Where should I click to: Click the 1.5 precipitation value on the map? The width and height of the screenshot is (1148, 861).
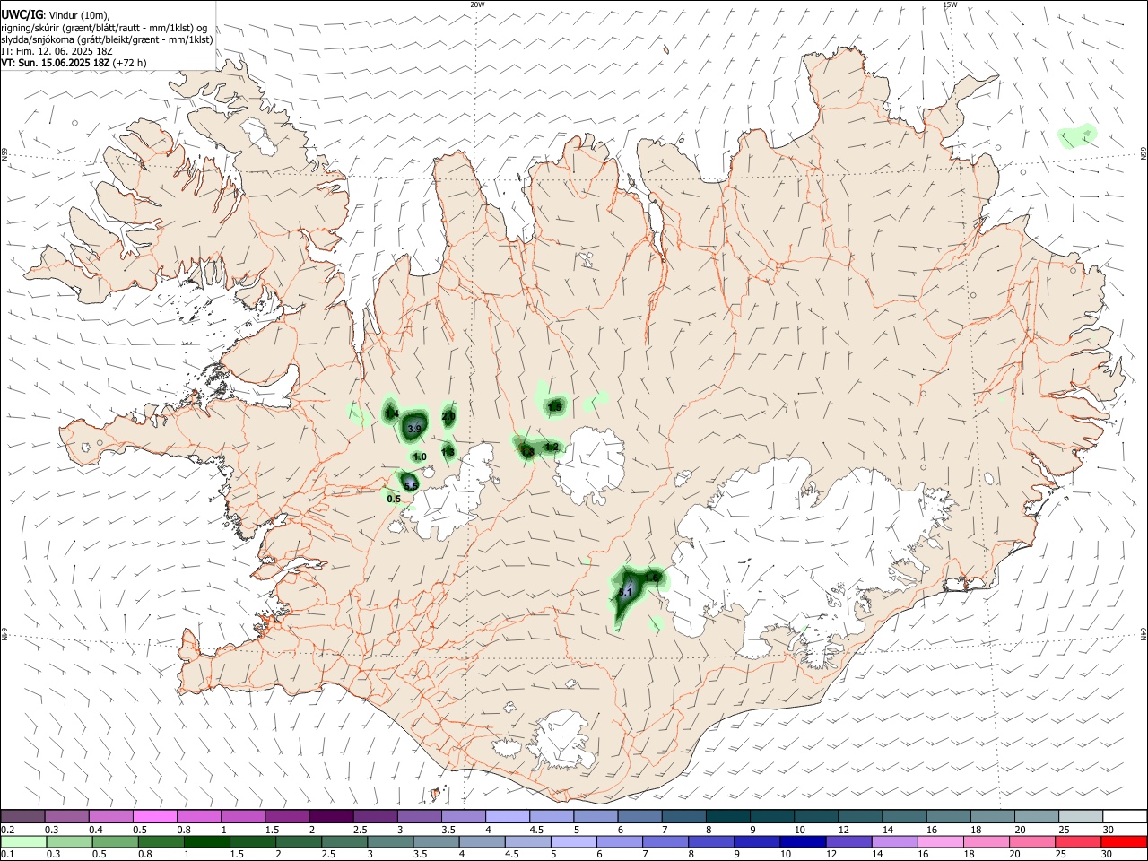pos(554,407)
